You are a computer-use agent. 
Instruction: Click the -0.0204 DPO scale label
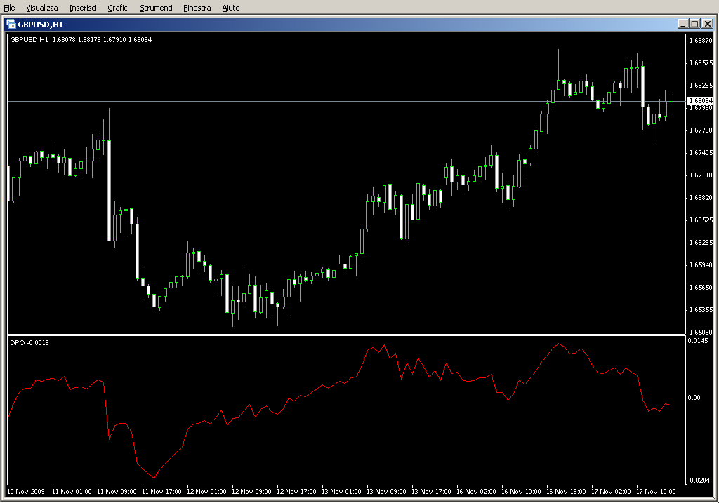(699, 480)
